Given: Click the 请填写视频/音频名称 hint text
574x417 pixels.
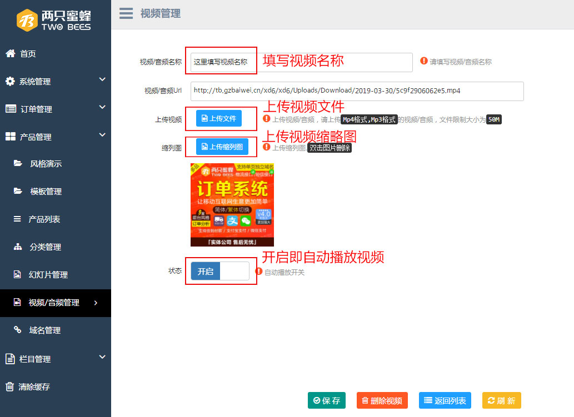Looking at the screenshot, I should [x=461, y=62].
